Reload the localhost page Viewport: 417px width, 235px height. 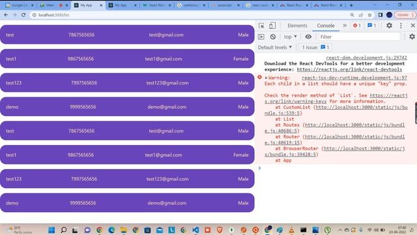tap(23, 15)
